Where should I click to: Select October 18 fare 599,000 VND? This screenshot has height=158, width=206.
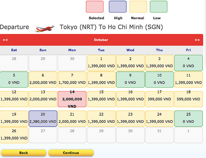[x=189, y=99]
